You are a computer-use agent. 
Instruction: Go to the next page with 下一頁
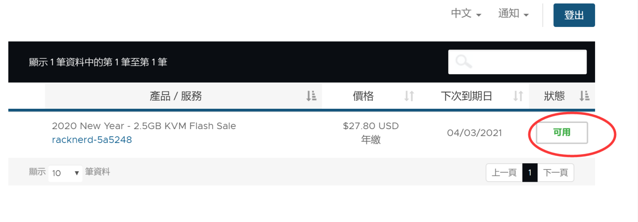tap(556, 173)
